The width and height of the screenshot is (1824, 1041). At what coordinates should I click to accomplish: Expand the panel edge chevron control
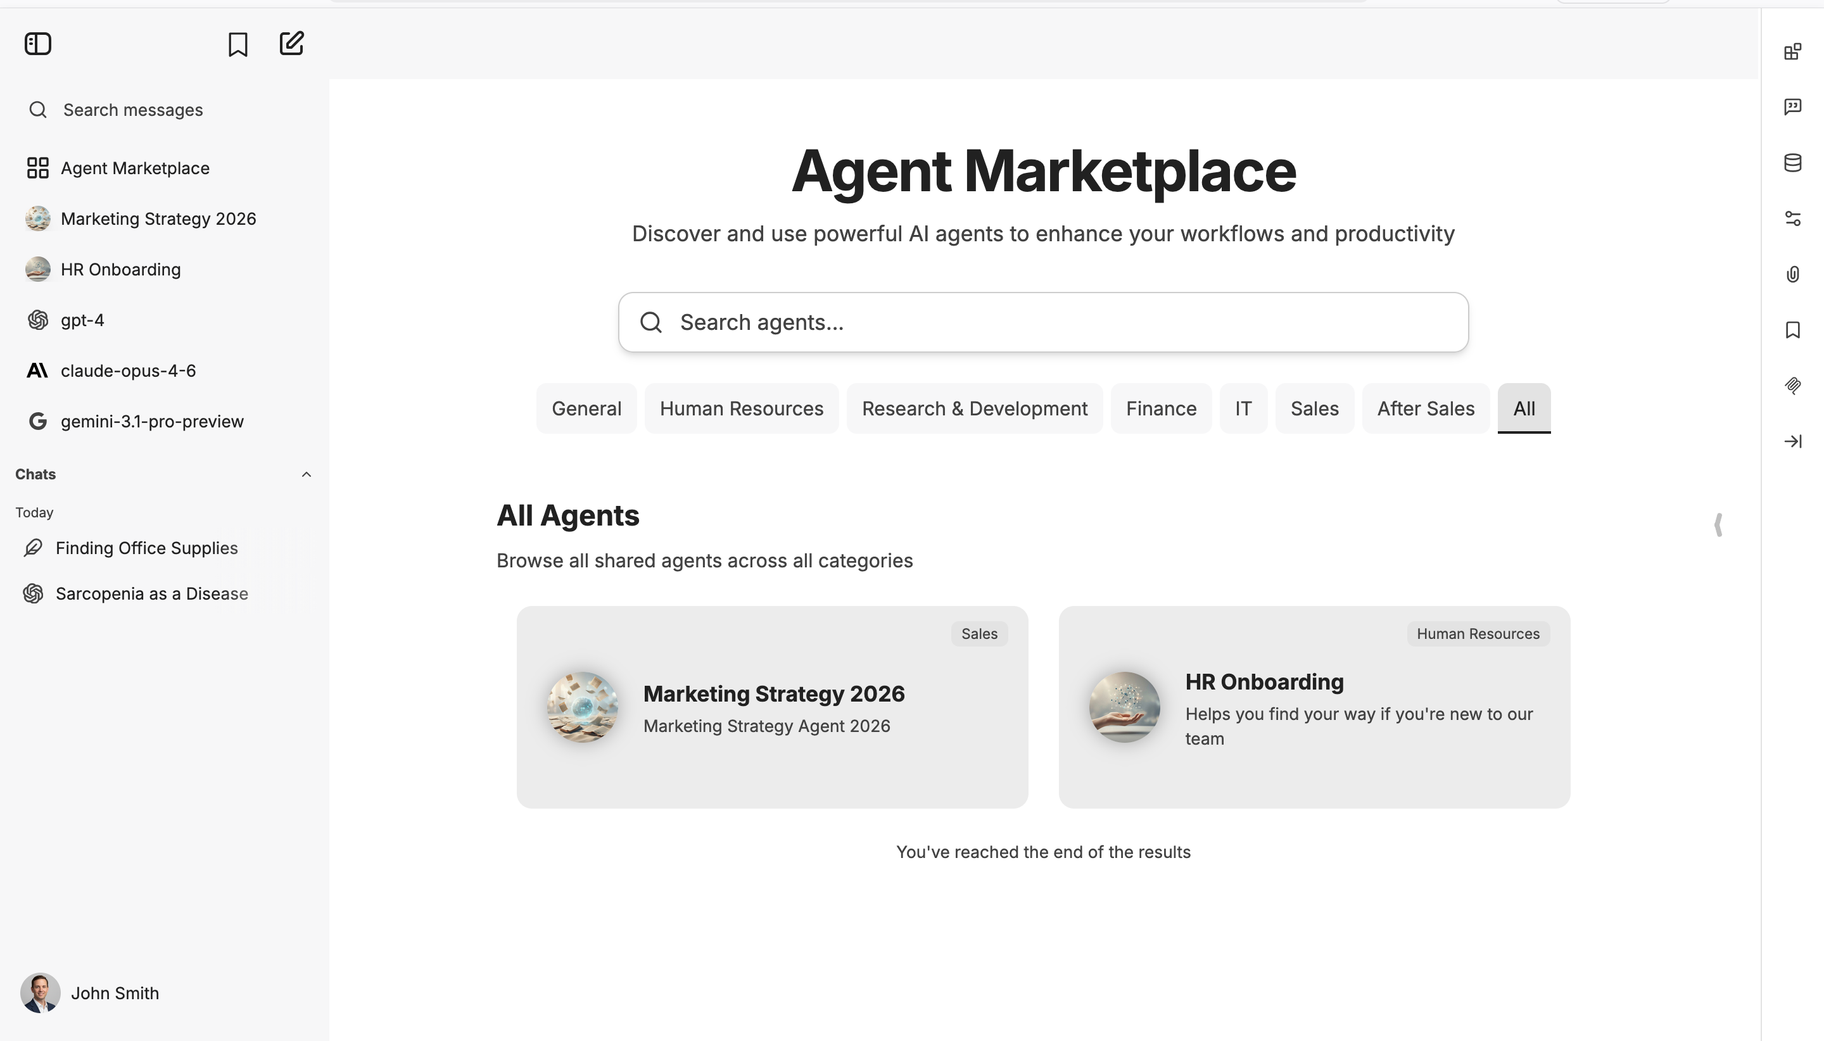[1719, 526]
